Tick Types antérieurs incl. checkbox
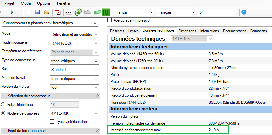 (52, 122)
